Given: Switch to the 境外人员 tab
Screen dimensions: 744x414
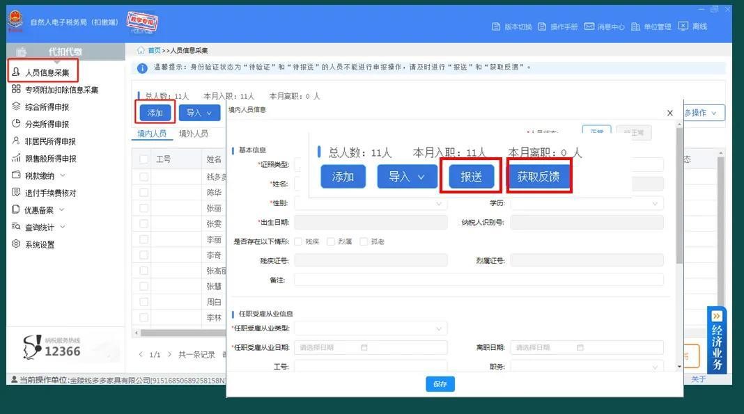Looking at the screenshot, I should click(193, 134).
